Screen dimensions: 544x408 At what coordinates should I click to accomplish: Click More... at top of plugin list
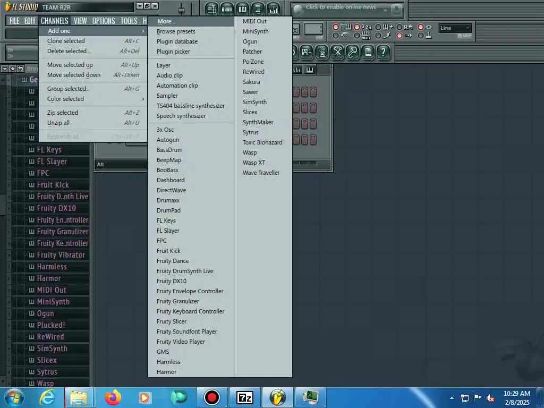pos(191,21)
